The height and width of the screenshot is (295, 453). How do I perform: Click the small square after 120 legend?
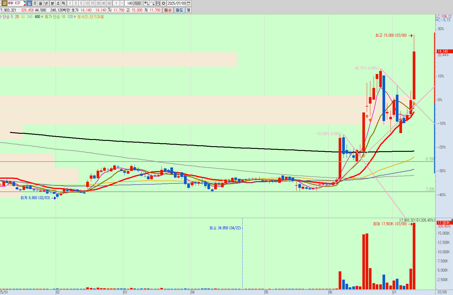pos(75,17)
